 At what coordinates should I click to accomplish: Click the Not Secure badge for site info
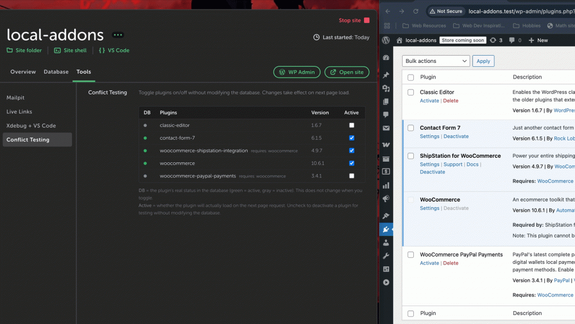446,11
